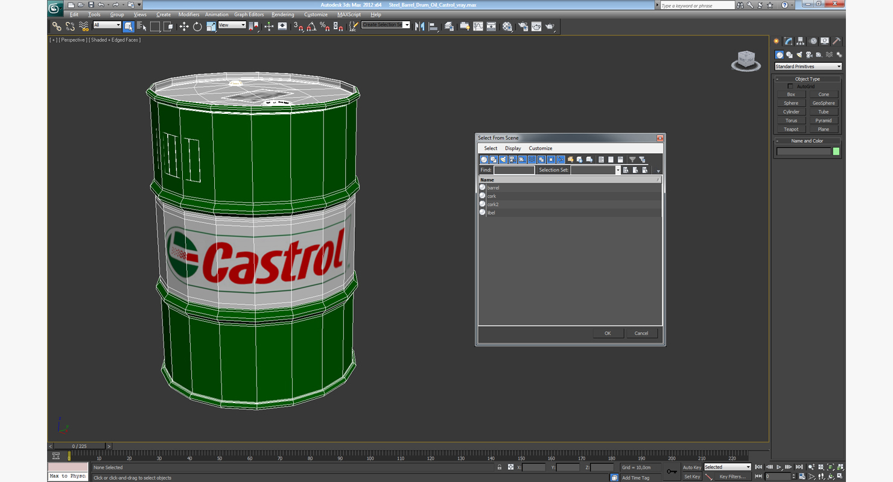Click the Render Production teapot icon
The width and height of the screenshot is (893, 482).
coord(550,26)
